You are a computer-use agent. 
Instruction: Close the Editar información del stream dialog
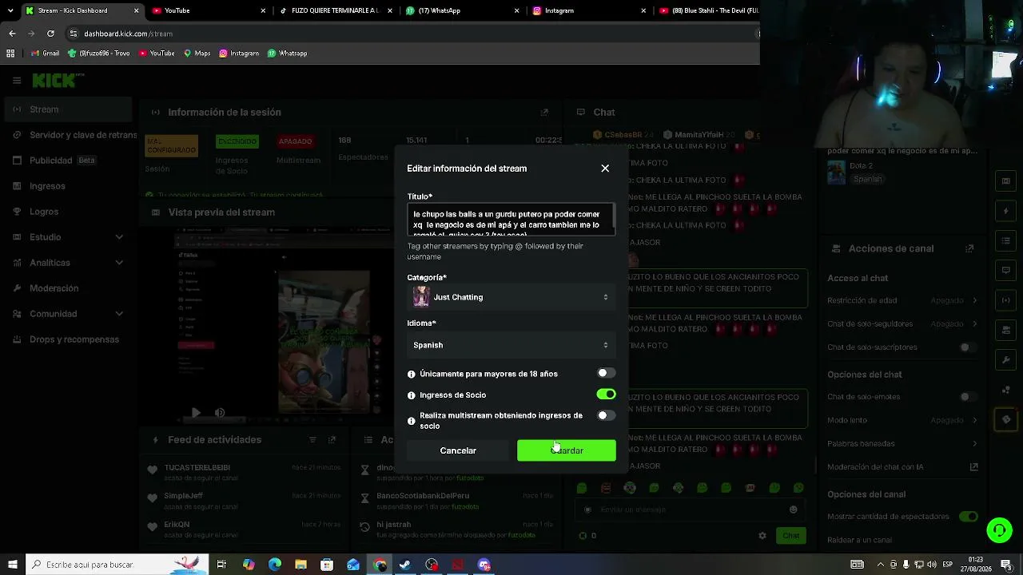605,169
